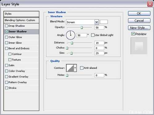
Task: Click the Cancel button
Action: click(x=139, y=21)
